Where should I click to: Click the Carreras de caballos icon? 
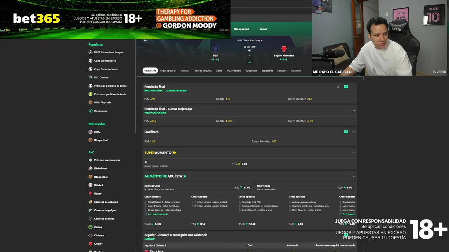coord(91,202)
